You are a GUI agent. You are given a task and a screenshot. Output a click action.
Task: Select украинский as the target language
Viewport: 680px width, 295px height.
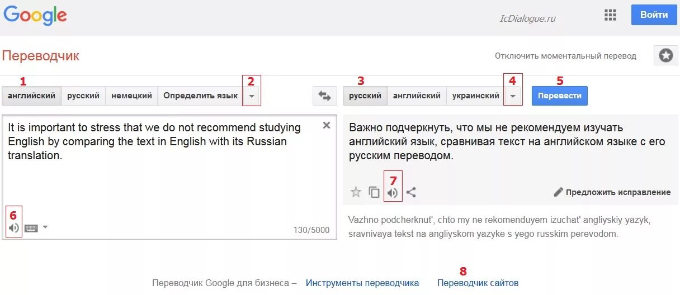[x=476, y=96]
